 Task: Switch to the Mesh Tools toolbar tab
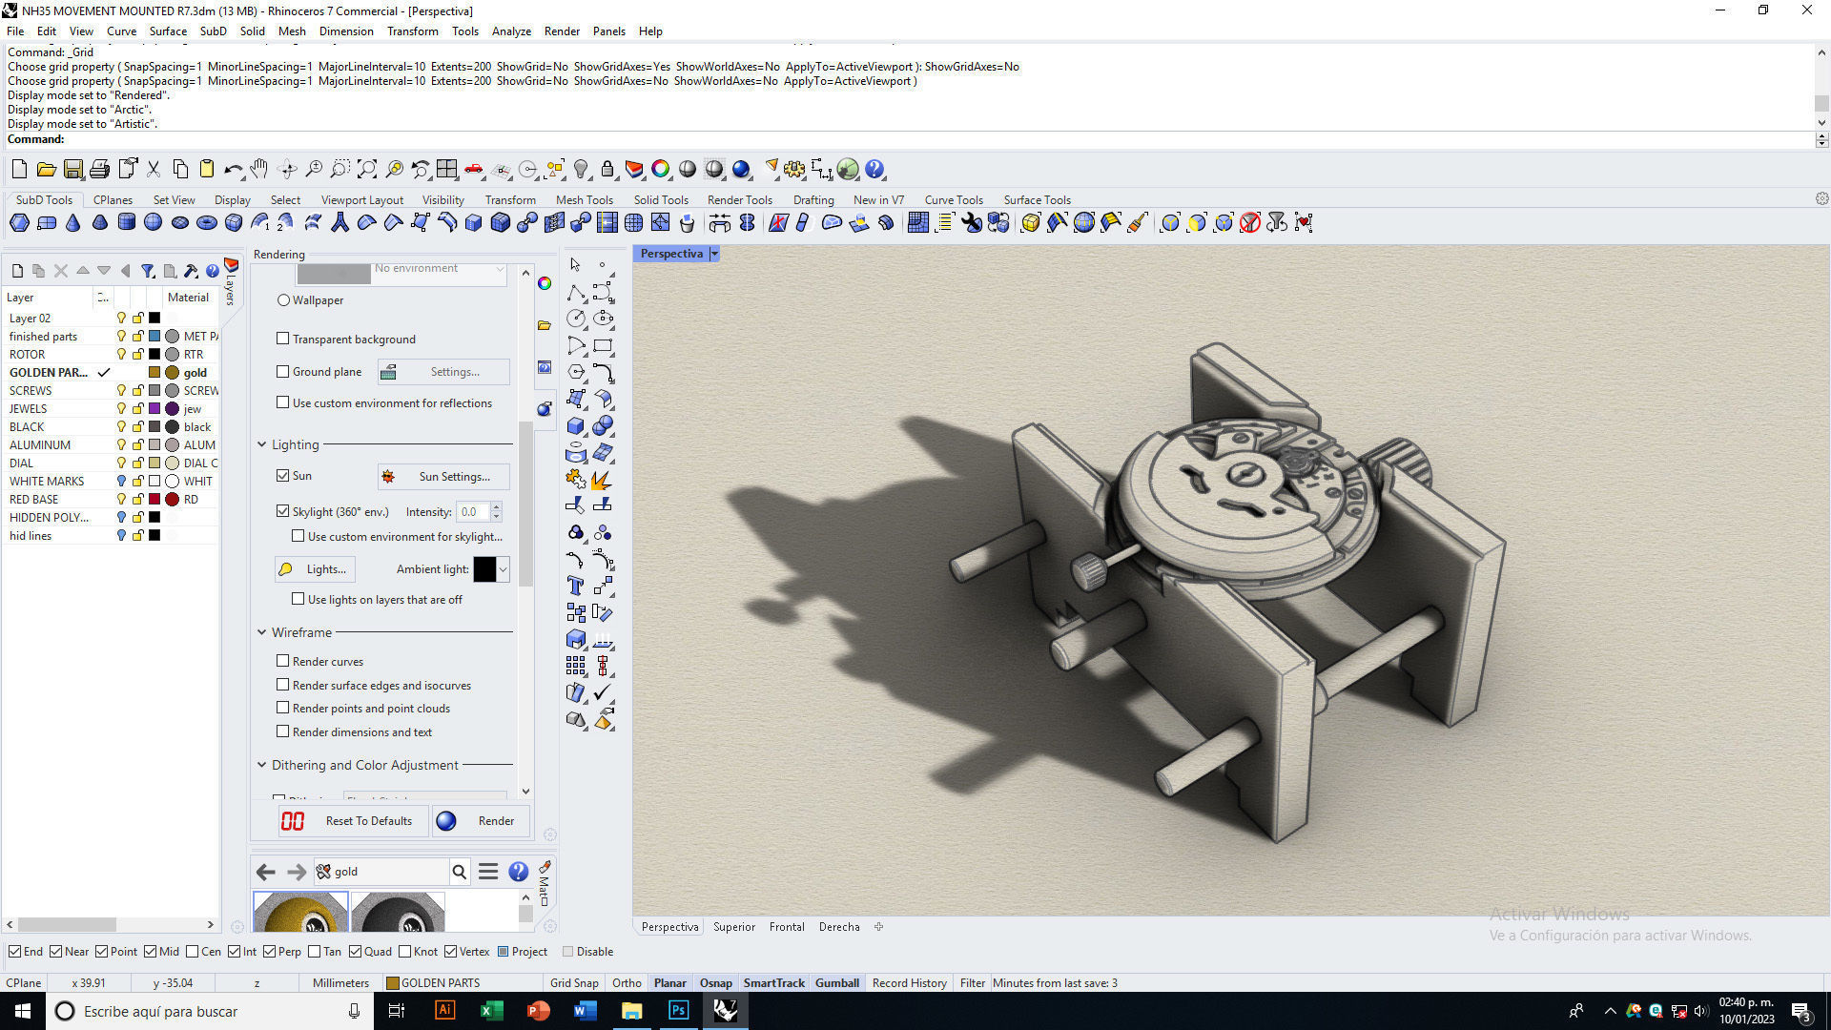584,200
